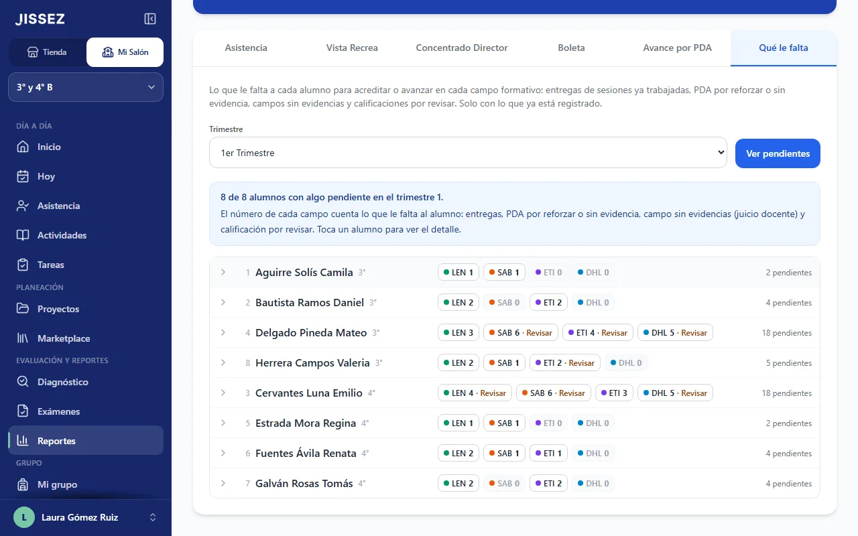Click the "8 de 8 alumnos" summary line
858x536 pixels.
(x=332, y=197)
